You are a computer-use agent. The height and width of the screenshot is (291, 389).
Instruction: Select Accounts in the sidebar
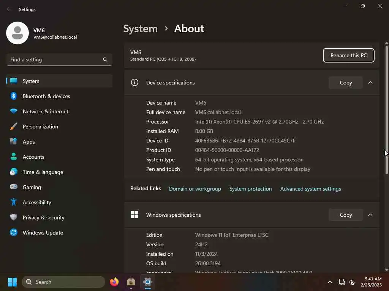point(59,157)
